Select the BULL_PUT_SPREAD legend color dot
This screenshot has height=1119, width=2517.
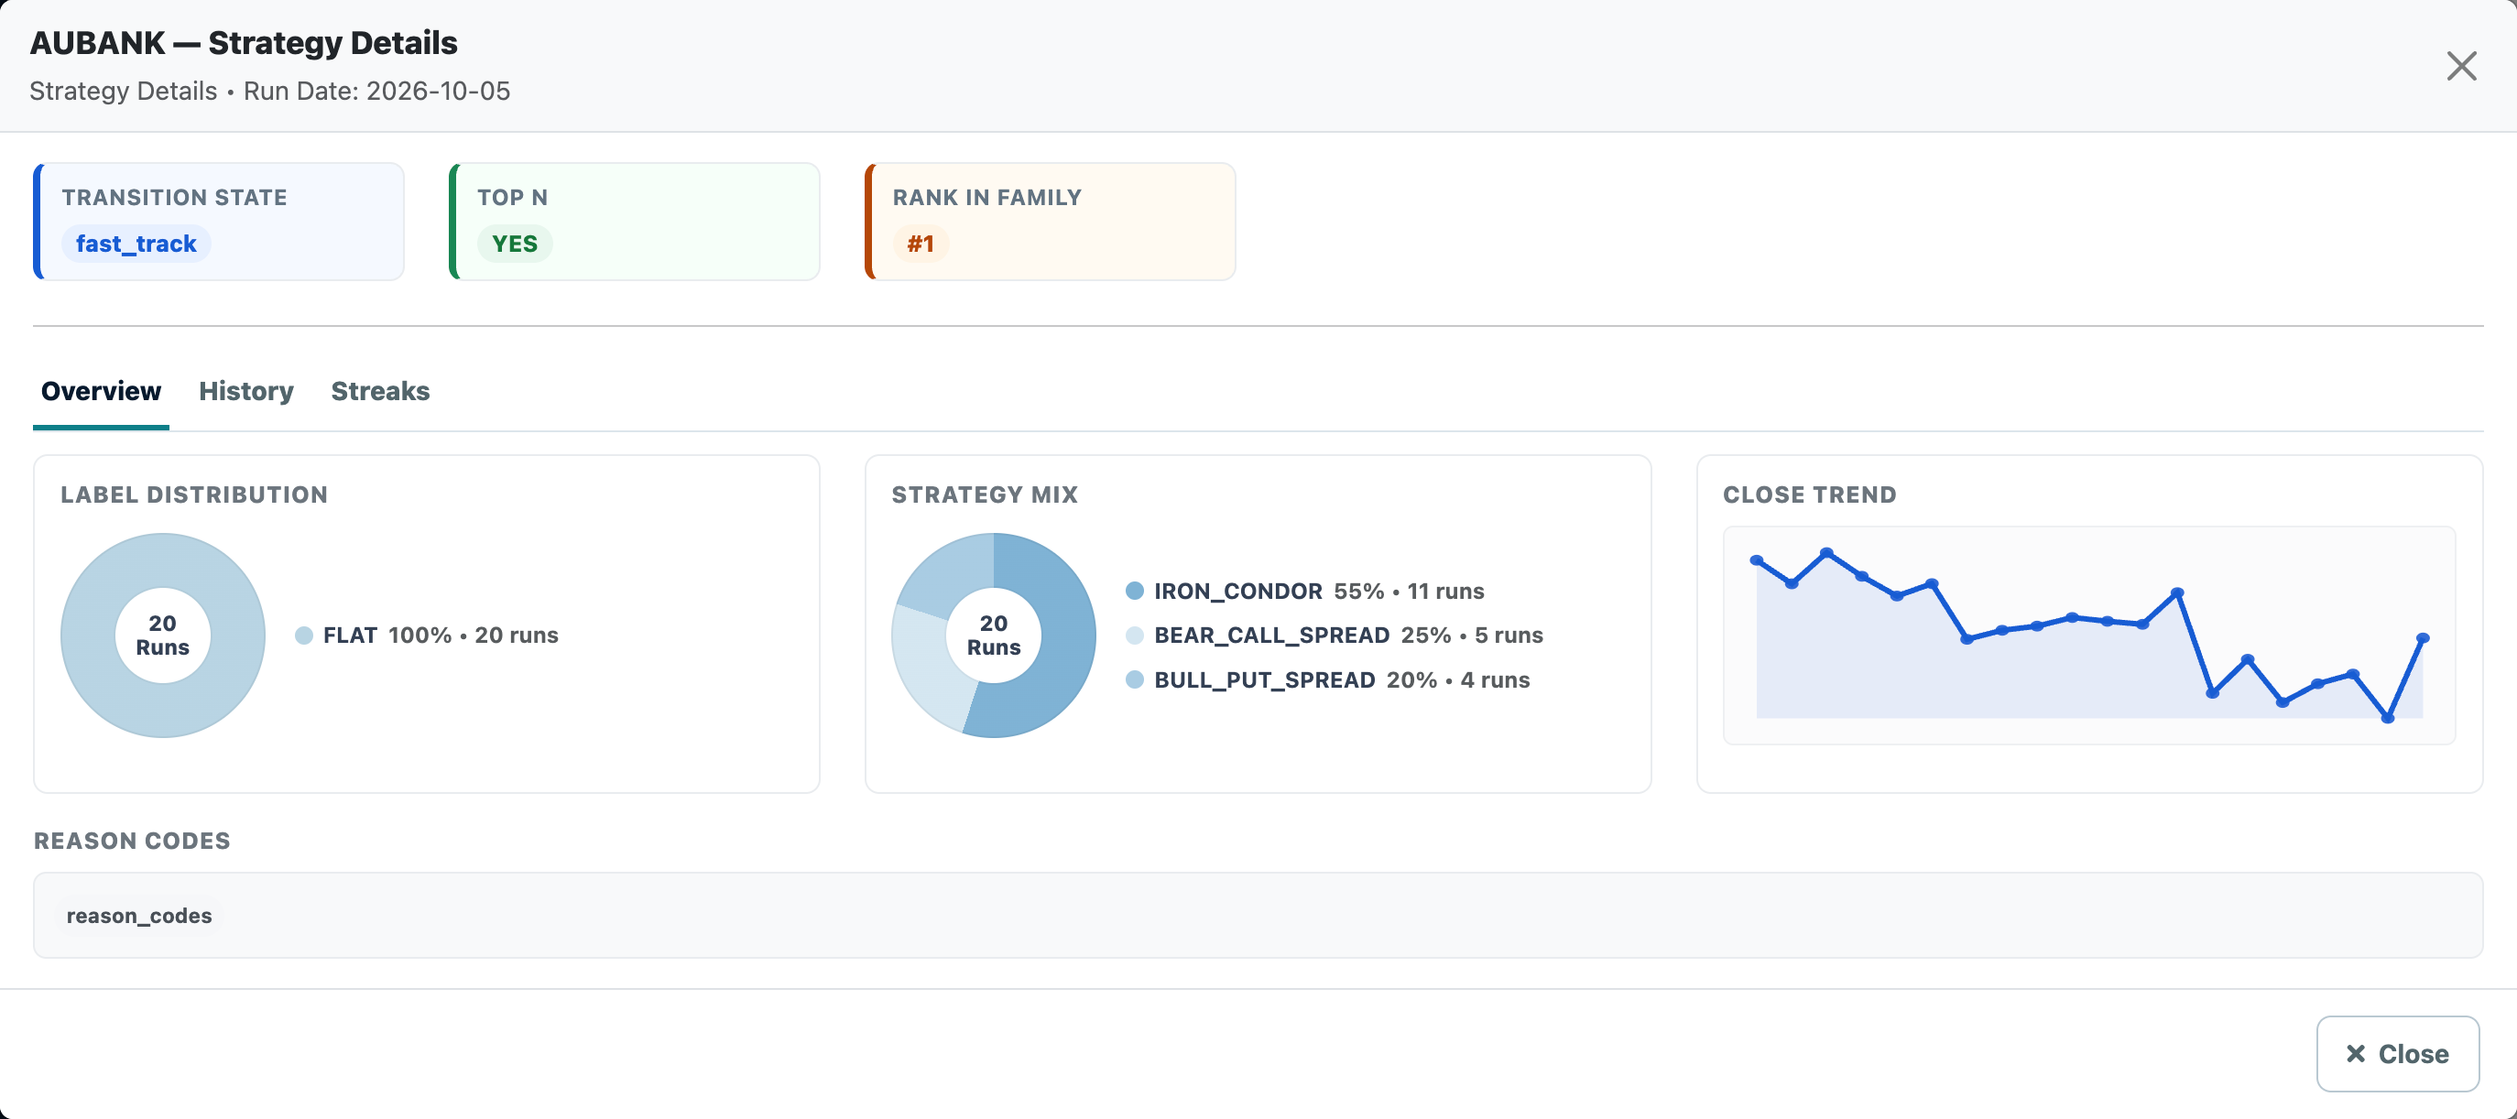tap(1135, 679)
